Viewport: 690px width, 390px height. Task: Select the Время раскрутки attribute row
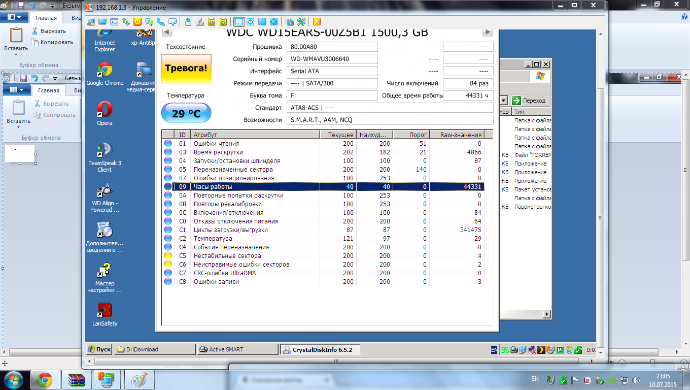323,152
